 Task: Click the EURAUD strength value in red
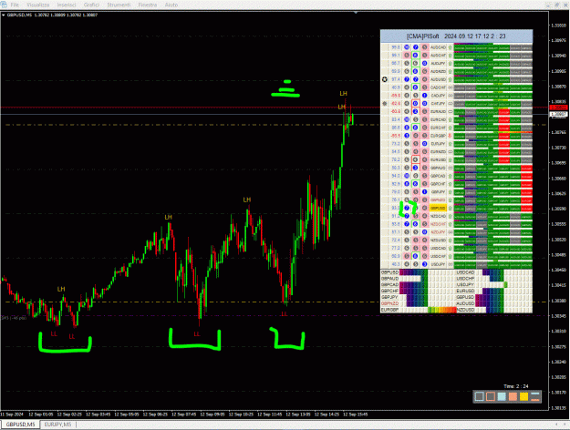pyautogui.click(x=396, y=111)
